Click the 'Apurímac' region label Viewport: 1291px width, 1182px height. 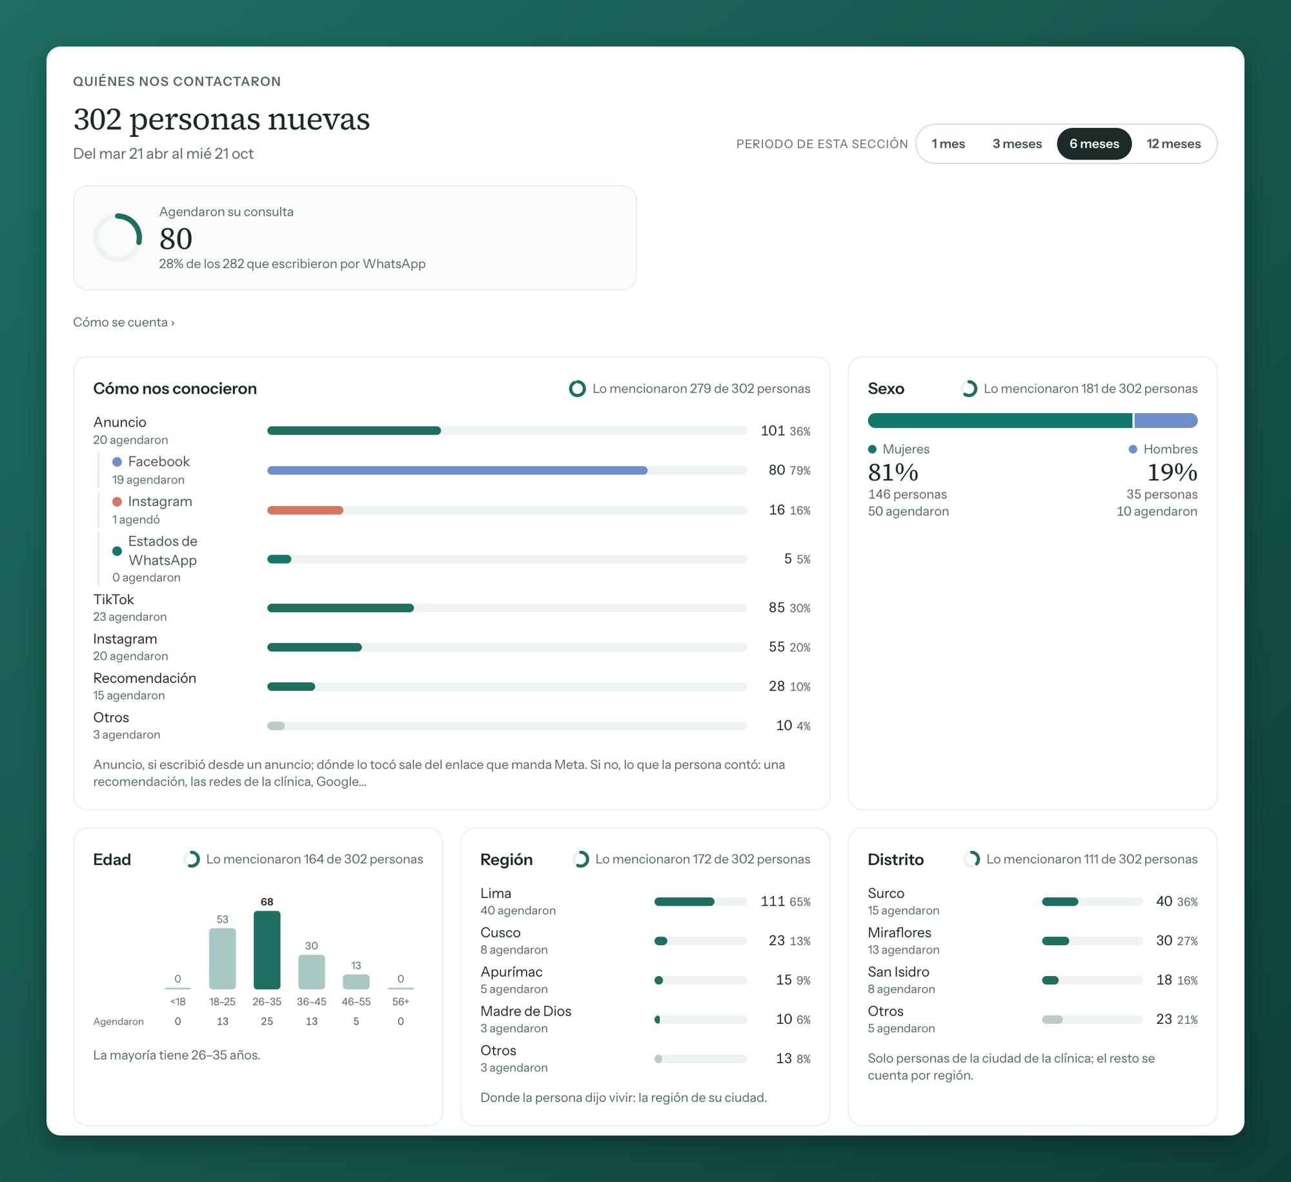(511, 972)
